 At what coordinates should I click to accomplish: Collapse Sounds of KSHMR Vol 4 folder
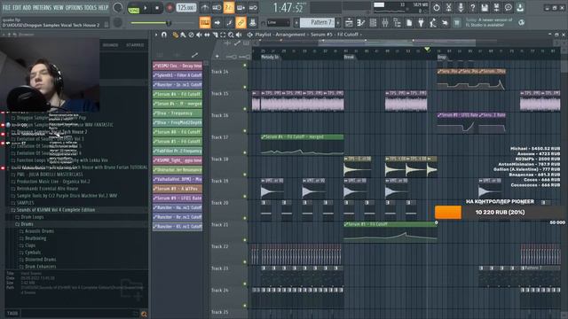[x=55, y=210]
